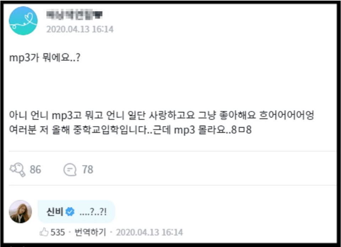Click the like count 535
341x247 pixels.
[58, 232]
